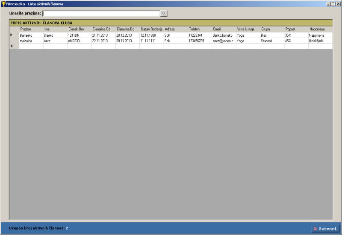Select the Adresa cell in malenica row
The height and width of the screenshot is (235, 342).
click(x=176, y=41)
